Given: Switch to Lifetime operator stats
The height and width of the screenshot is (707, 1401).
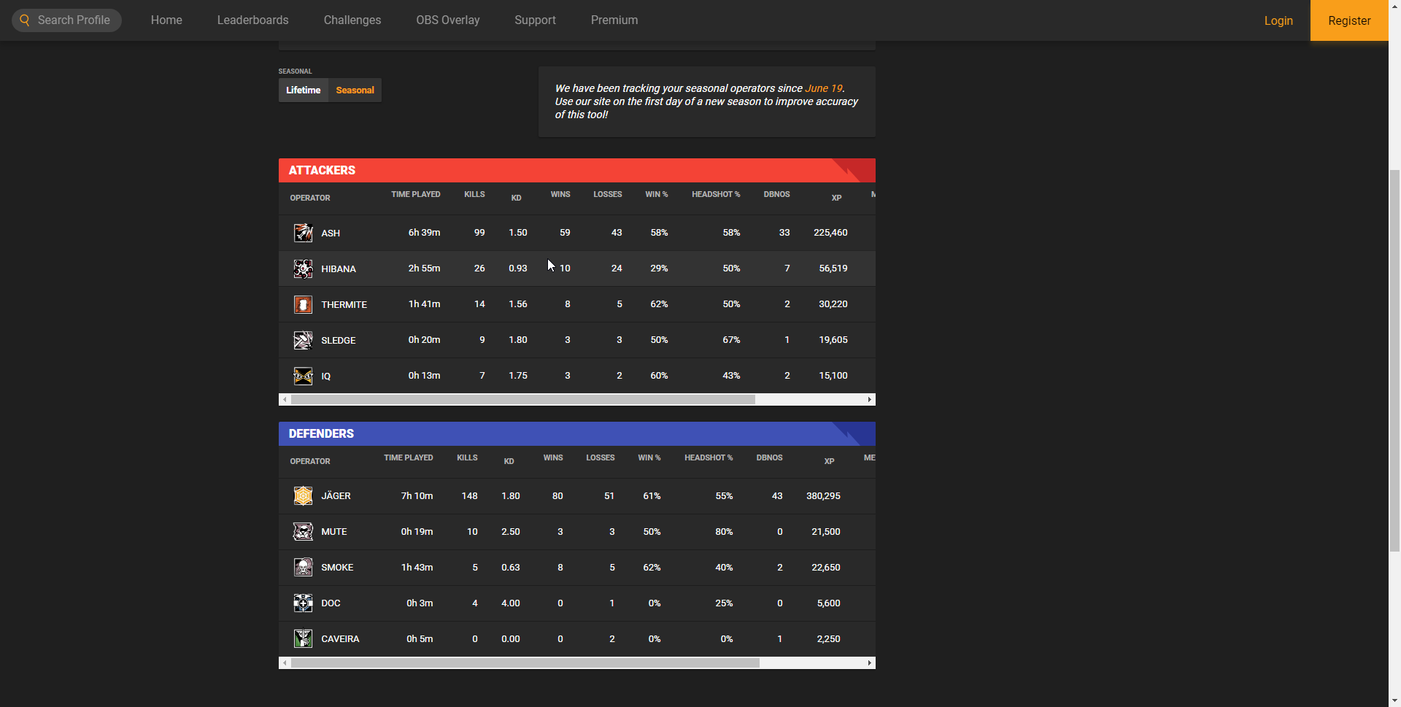Looking at the screenshot, I should click(303, 90).
